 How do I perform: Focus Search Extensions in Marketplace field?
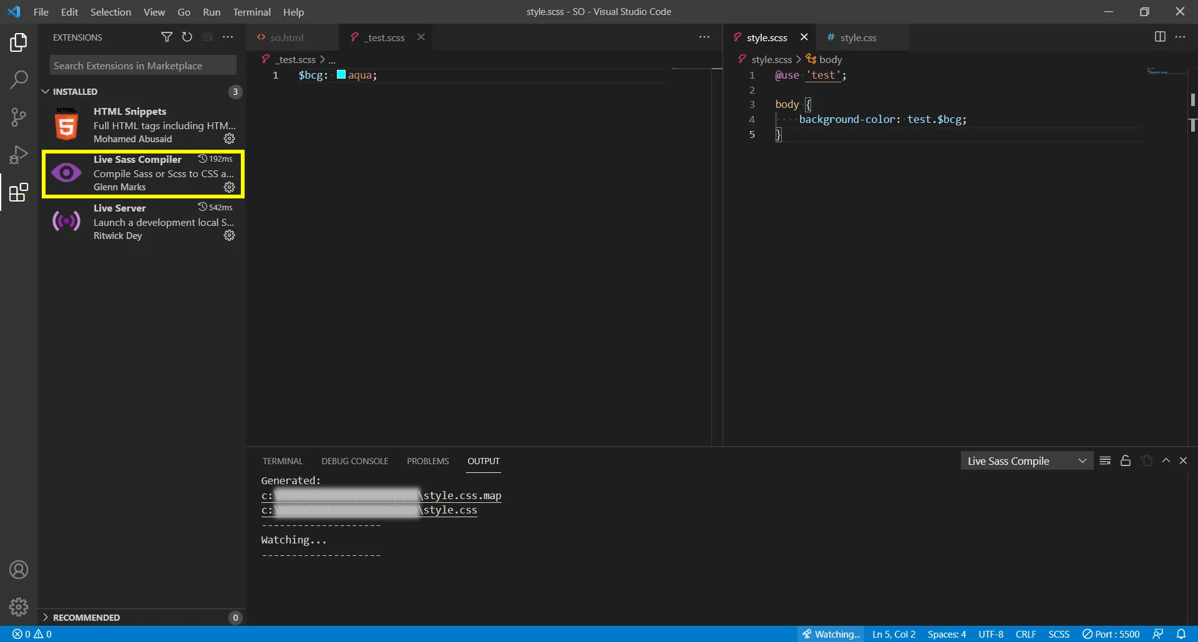pos(143,66)
